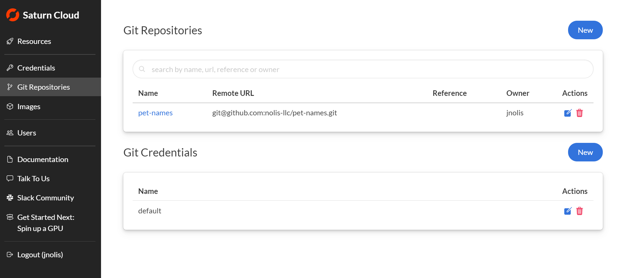Create a new Git repository
Image resolution: width=622 pixels, height=278 pixels.
(x=585, y=30)
